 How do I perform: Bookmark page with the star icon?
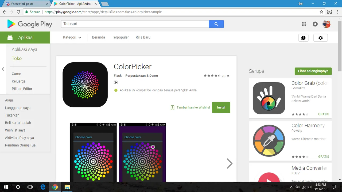(x=321, y=12)
